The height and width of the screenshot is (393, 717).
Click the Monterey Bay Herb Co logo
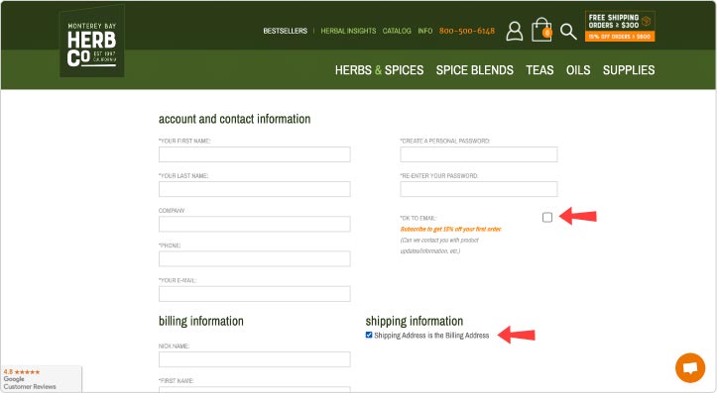[92, 42]
